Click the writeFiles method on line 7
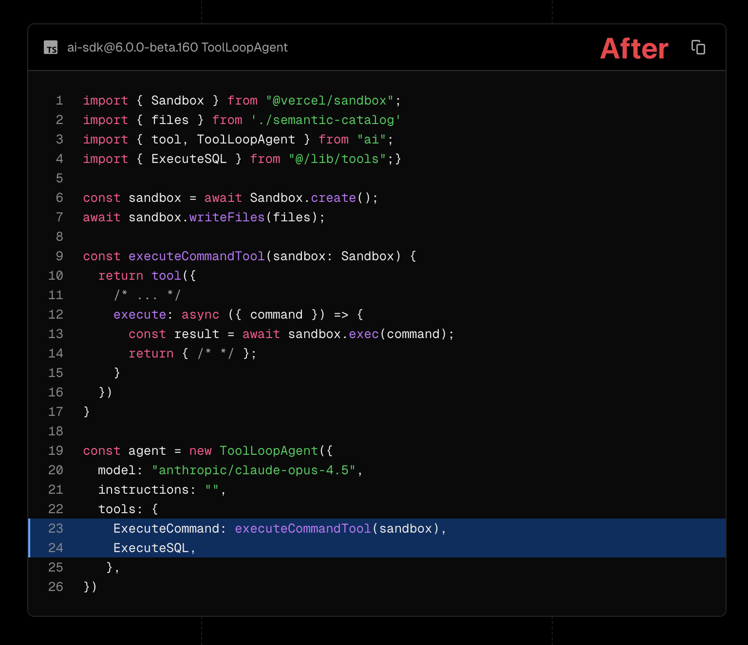This screenshot has width=748, height=645. pyautogui.click(x=226, y=217)
